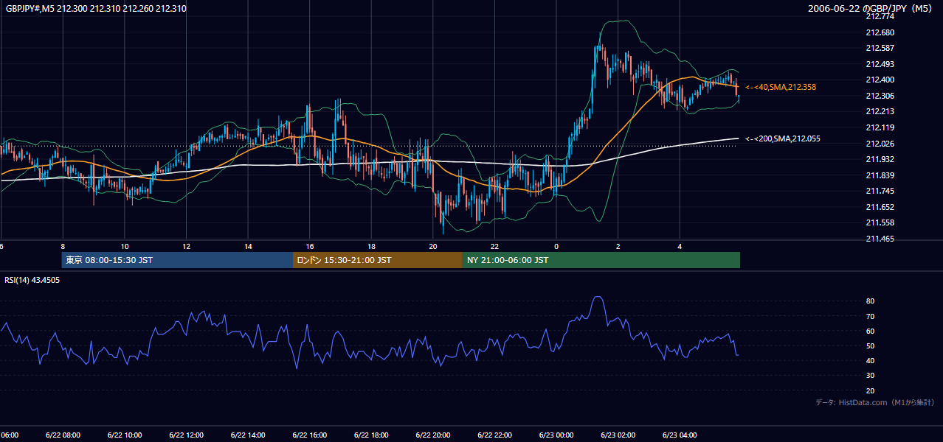This screenshot has height=442, width=943.
Task: Click price axis label 211.558
Action: pyautogui.click(x=879, y=222)
